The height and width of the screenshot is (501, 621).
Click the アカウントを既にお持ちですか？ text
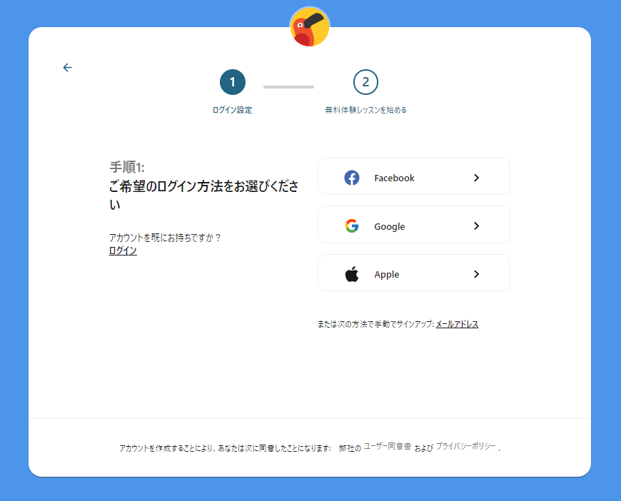165,238
